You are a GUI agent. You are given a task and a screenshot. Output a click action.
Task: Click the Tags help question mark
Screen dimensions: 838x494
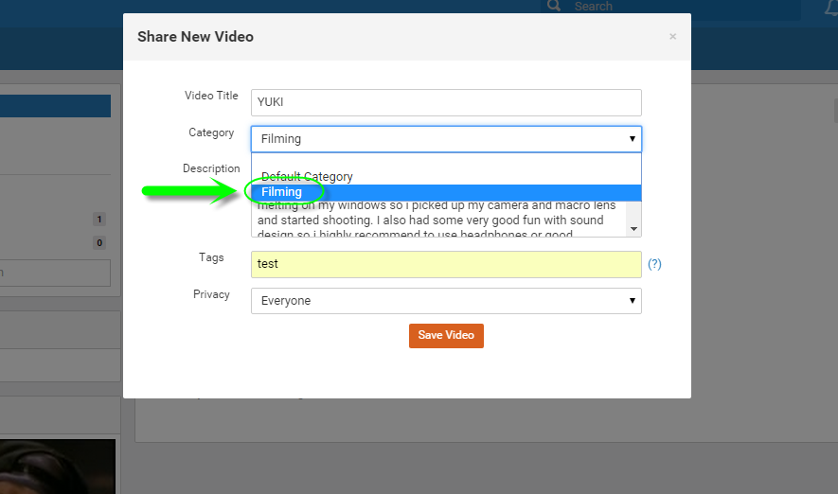tap(654, 264)
